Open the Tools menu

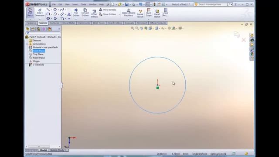click(83, 4)
